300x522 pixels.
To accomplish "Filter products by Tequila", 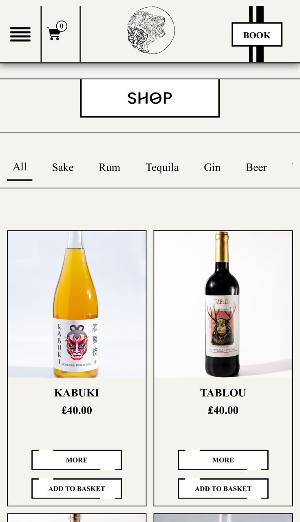I will [162, 167].
